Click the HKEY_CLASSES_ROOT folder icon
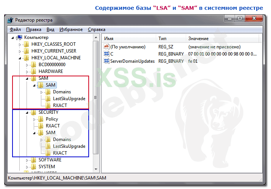This screenshot has height=189, width=271. tap(27, 44)
